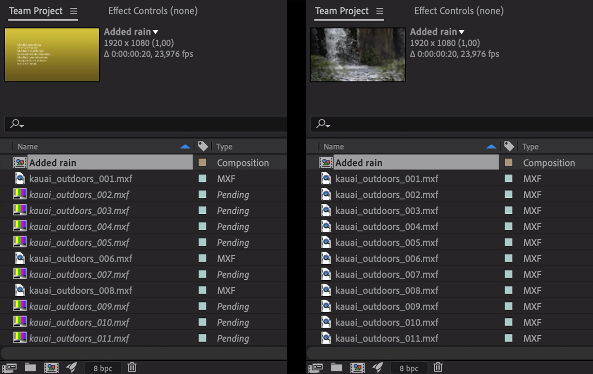The height and width of the screenshot is (374, 593).
Task: Select kauai_outdoors_011.mxf row listed as MXF type
Action: tap(386, 338)
